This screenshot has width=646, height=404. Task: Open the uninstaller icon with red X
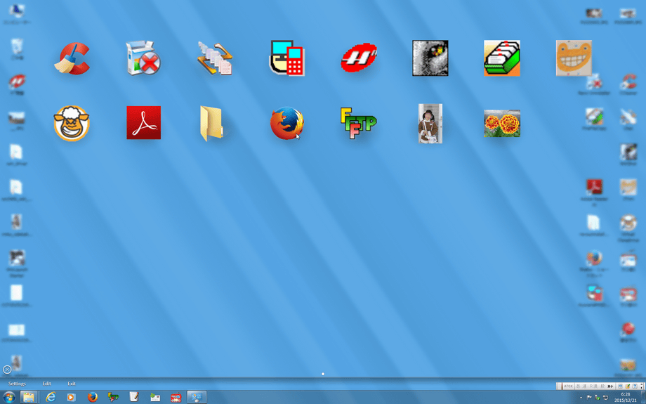[x=143, y=58]
